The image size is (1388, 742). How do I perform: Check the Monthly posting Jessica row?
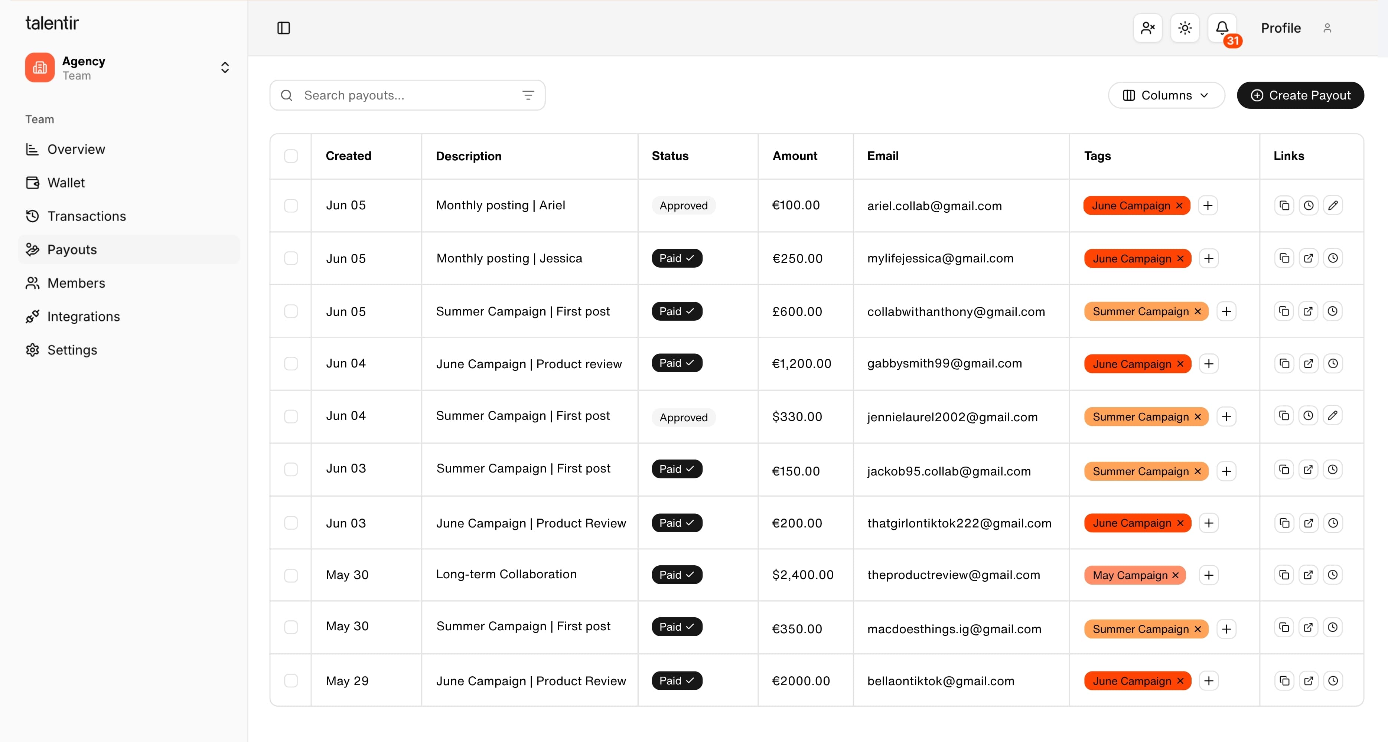[291, 258]
